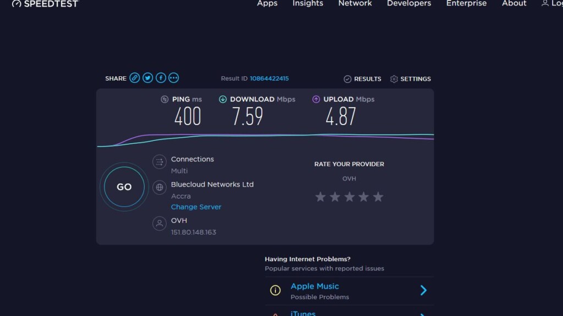563x316 pixels.
Task: Share the result on Twitter
Action: point(147,78)
